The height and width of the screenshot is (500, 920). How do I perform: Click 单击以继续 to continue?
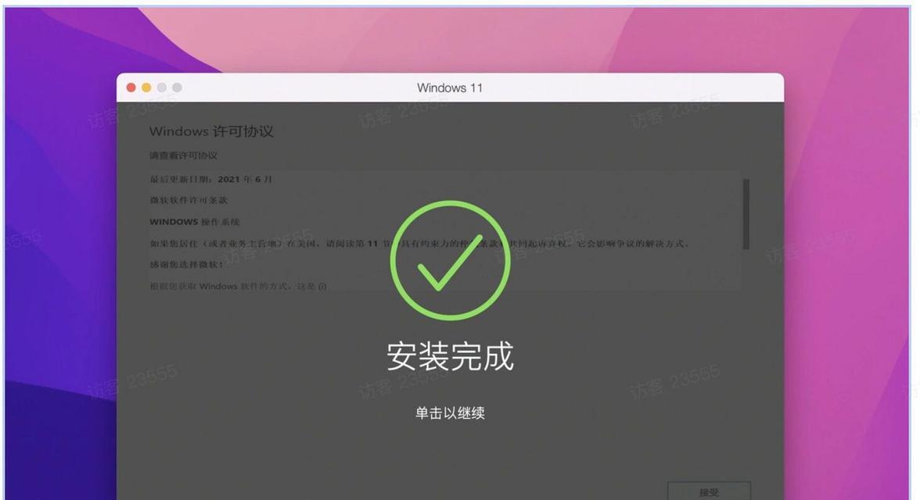pos(450,413)
